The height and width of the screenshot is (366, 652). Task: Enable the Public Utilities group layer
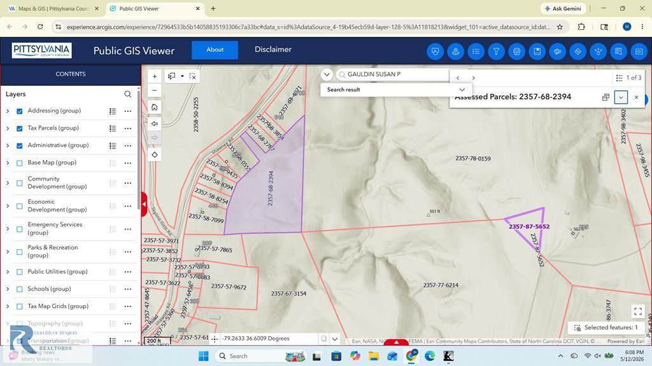click(20, 272)
